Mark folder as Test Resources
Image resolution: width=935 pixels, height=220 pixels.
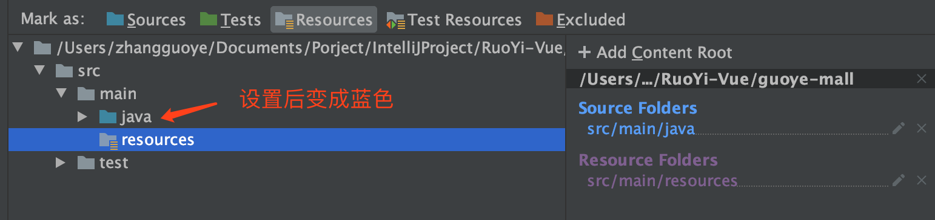pyautogui.click(x=454, y=20)
